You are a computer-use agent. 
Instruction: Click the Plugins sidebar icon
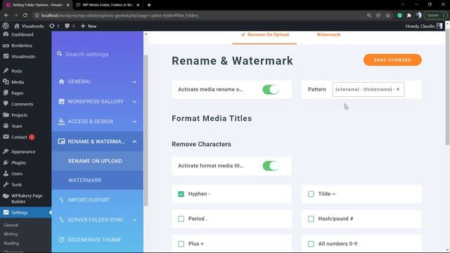[6, 162]
